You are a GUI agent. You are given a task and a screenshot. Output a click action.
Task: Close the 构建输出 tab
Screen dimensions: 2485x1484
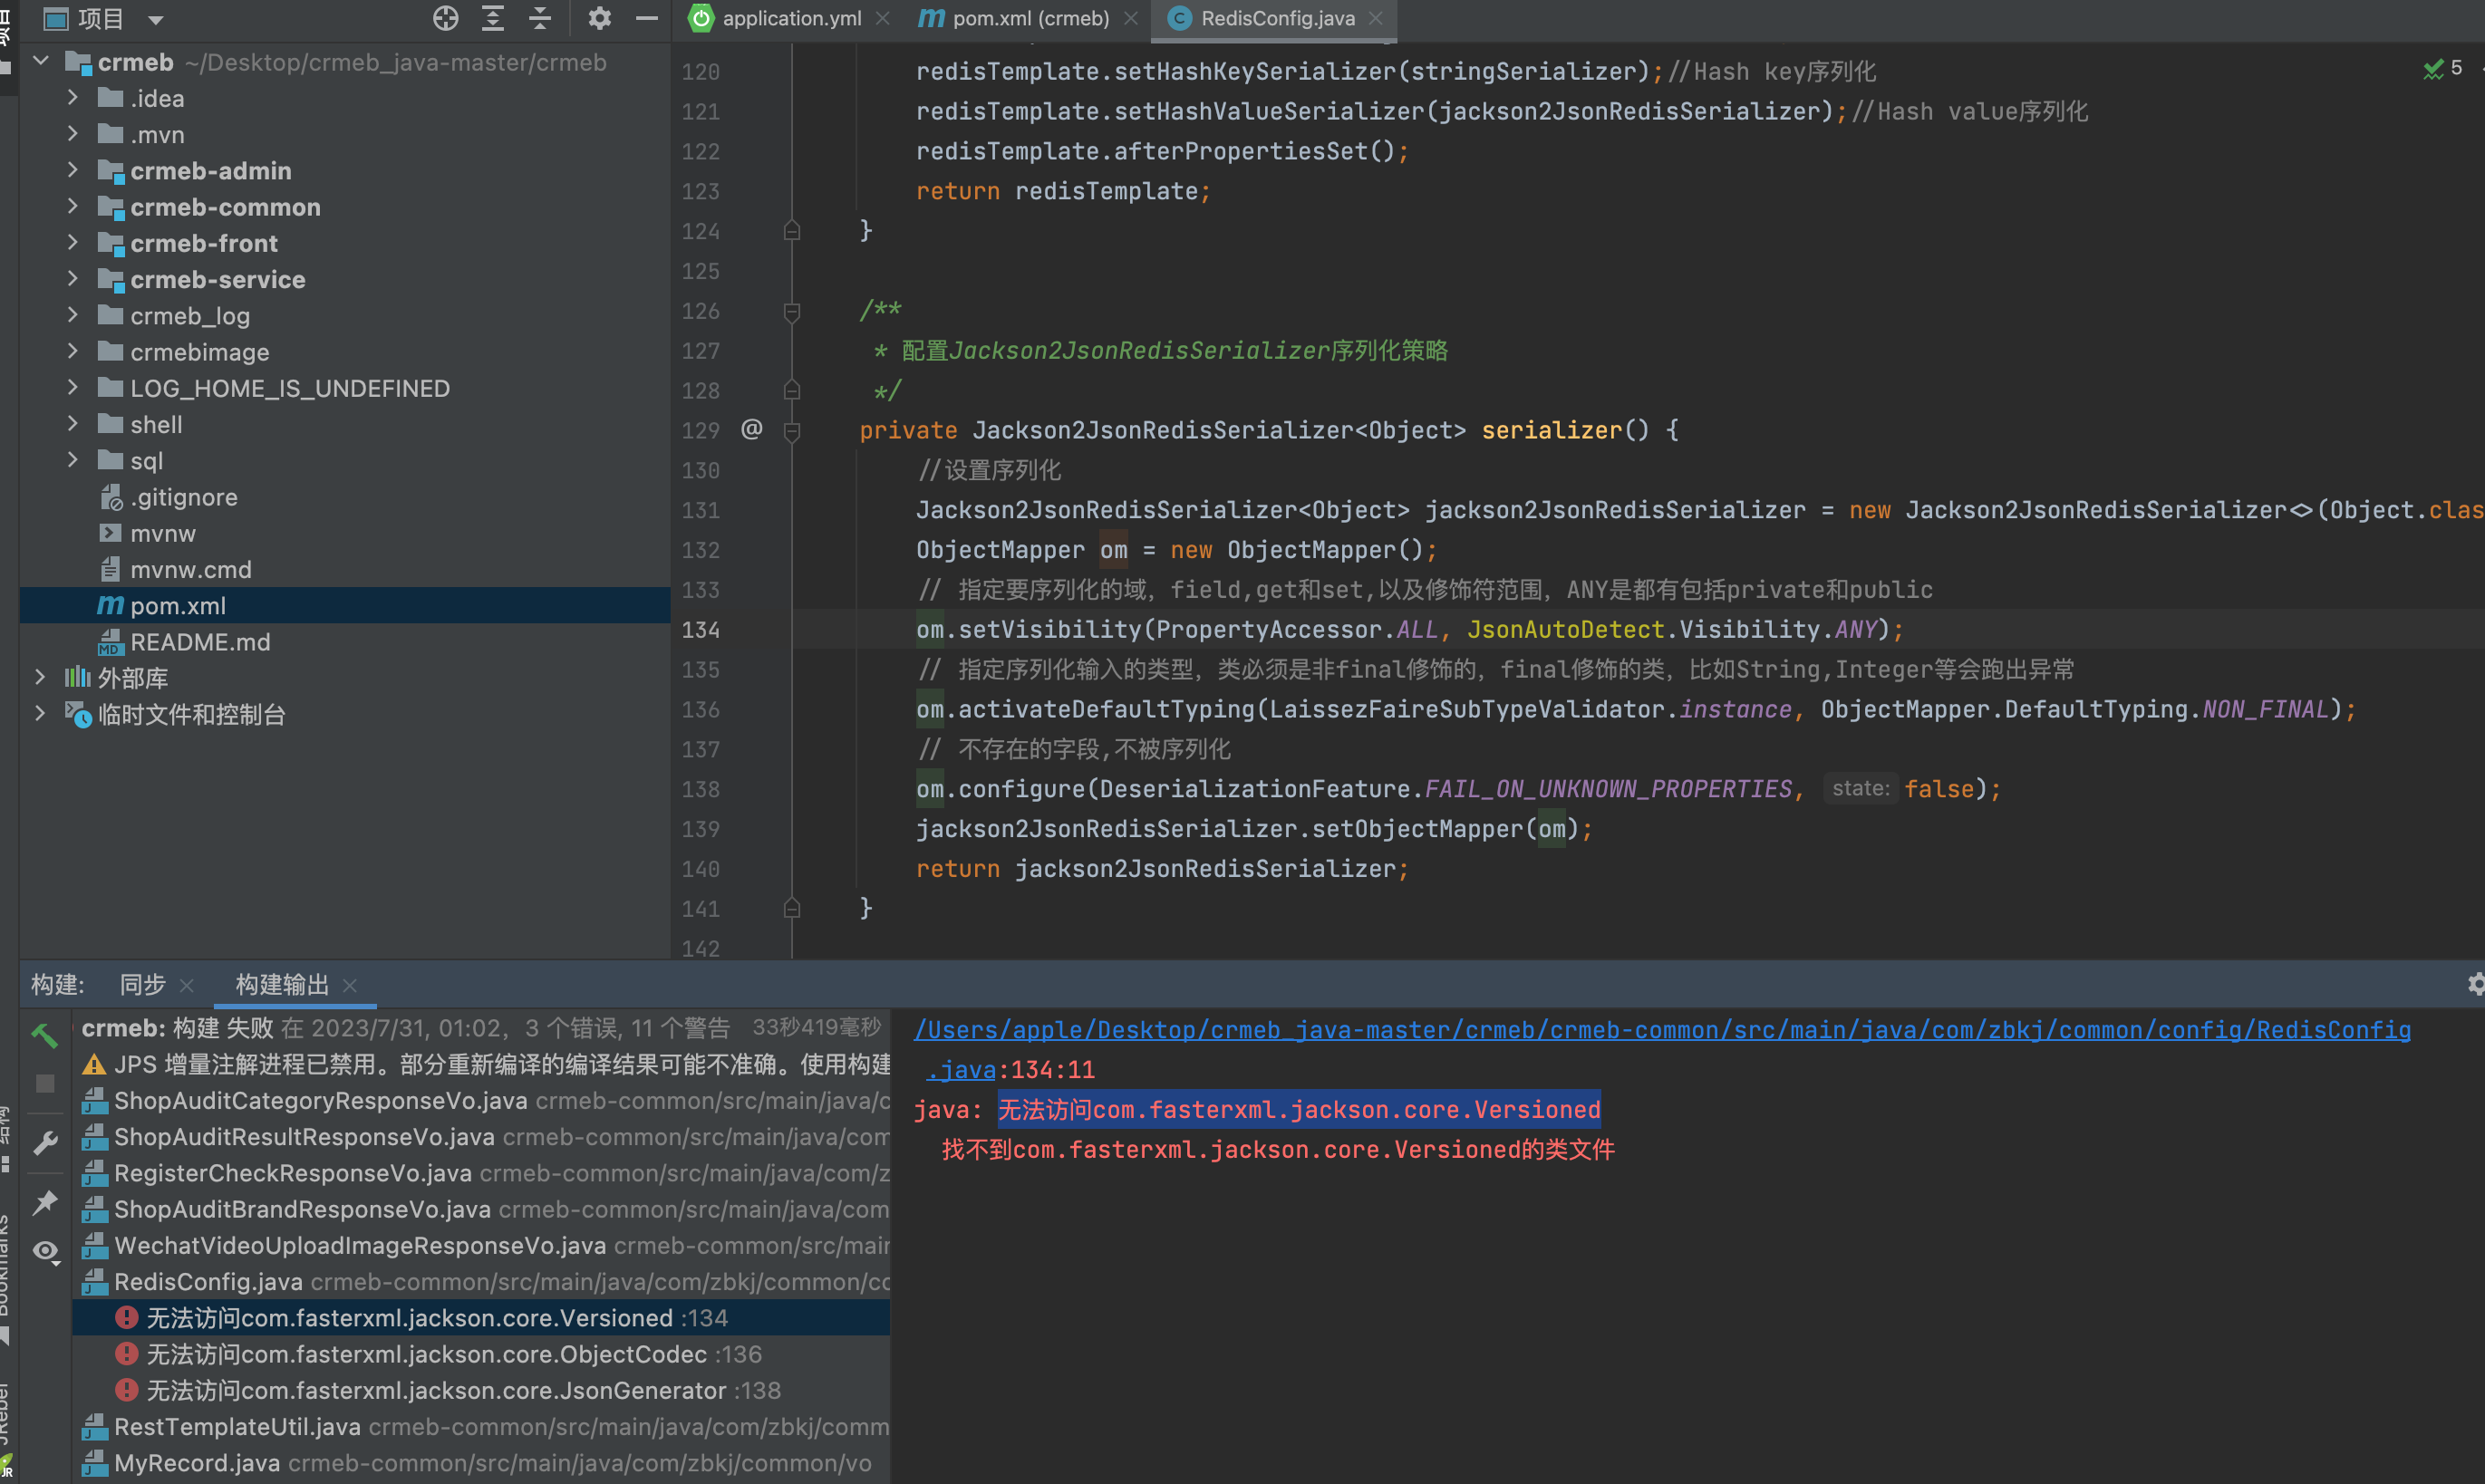pos(350,986)
